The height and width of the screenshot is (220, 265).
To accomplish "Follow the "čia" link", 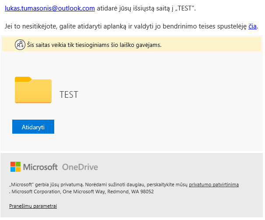I will 252,27.
